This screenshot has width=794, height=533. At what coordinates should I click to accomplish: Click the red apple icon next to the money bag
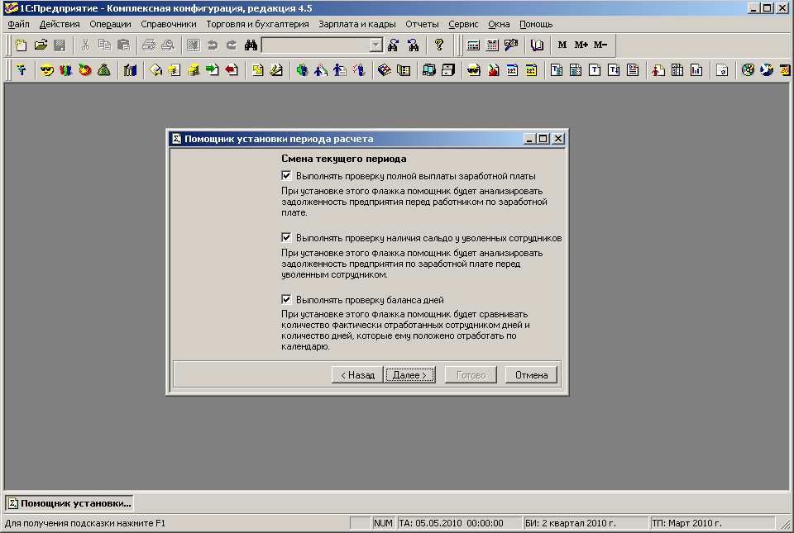click(x=84, y=69)
